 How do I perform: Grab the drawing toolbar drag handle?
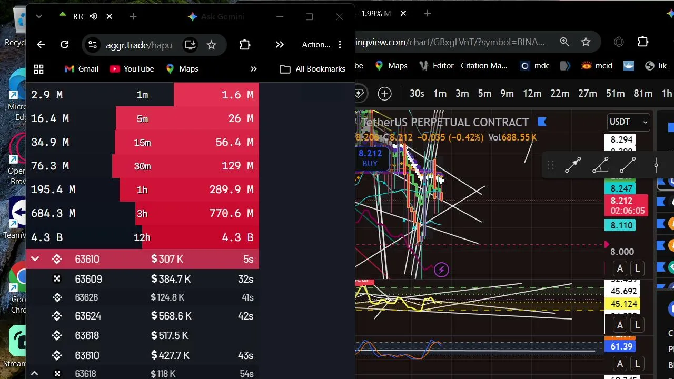tap(550, 165)
